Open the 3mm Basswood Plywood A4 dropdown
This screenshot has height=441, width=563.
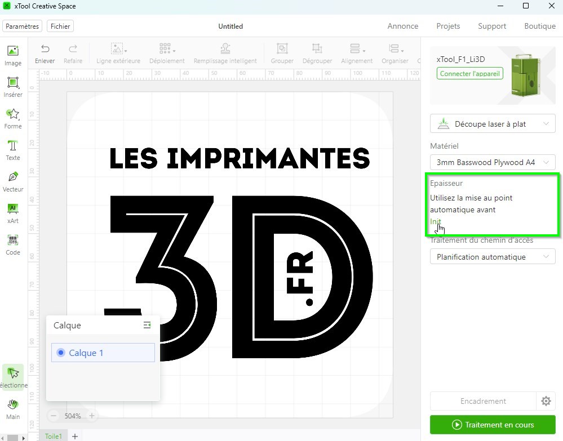(x=493, y=162)
